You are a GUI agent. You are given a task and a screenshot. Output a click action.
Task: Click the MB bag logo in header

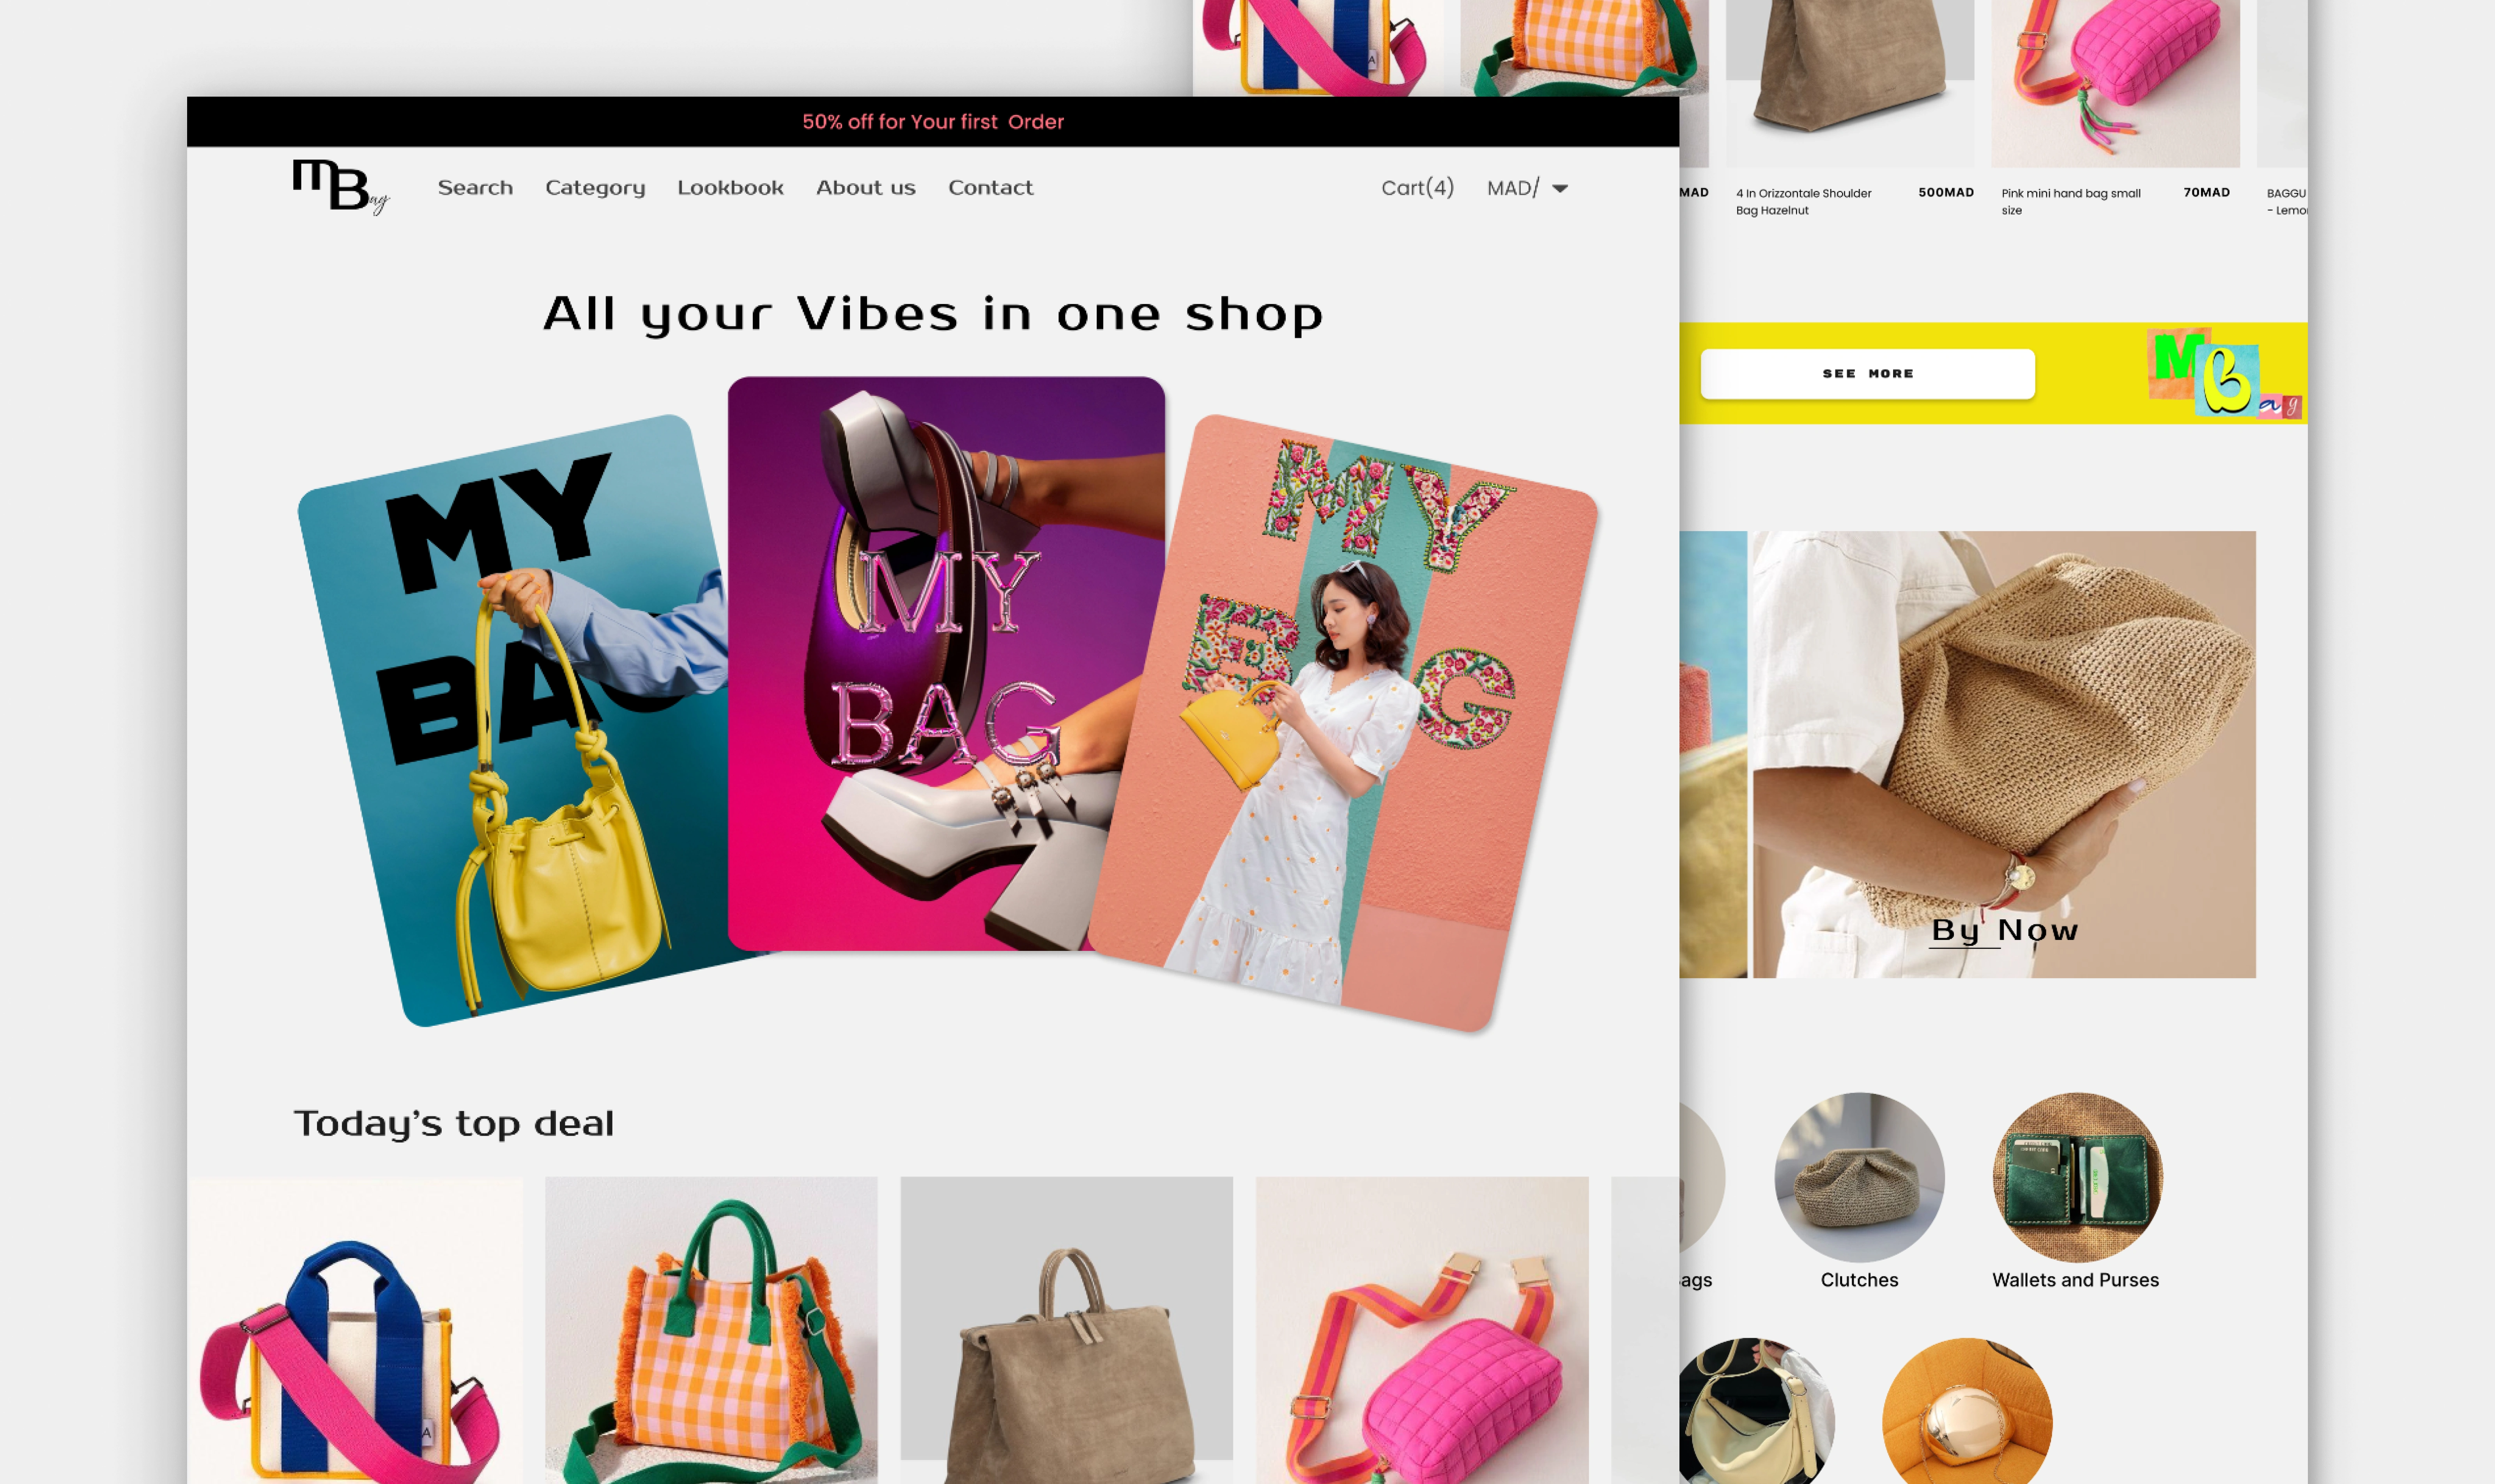point(340,187)
